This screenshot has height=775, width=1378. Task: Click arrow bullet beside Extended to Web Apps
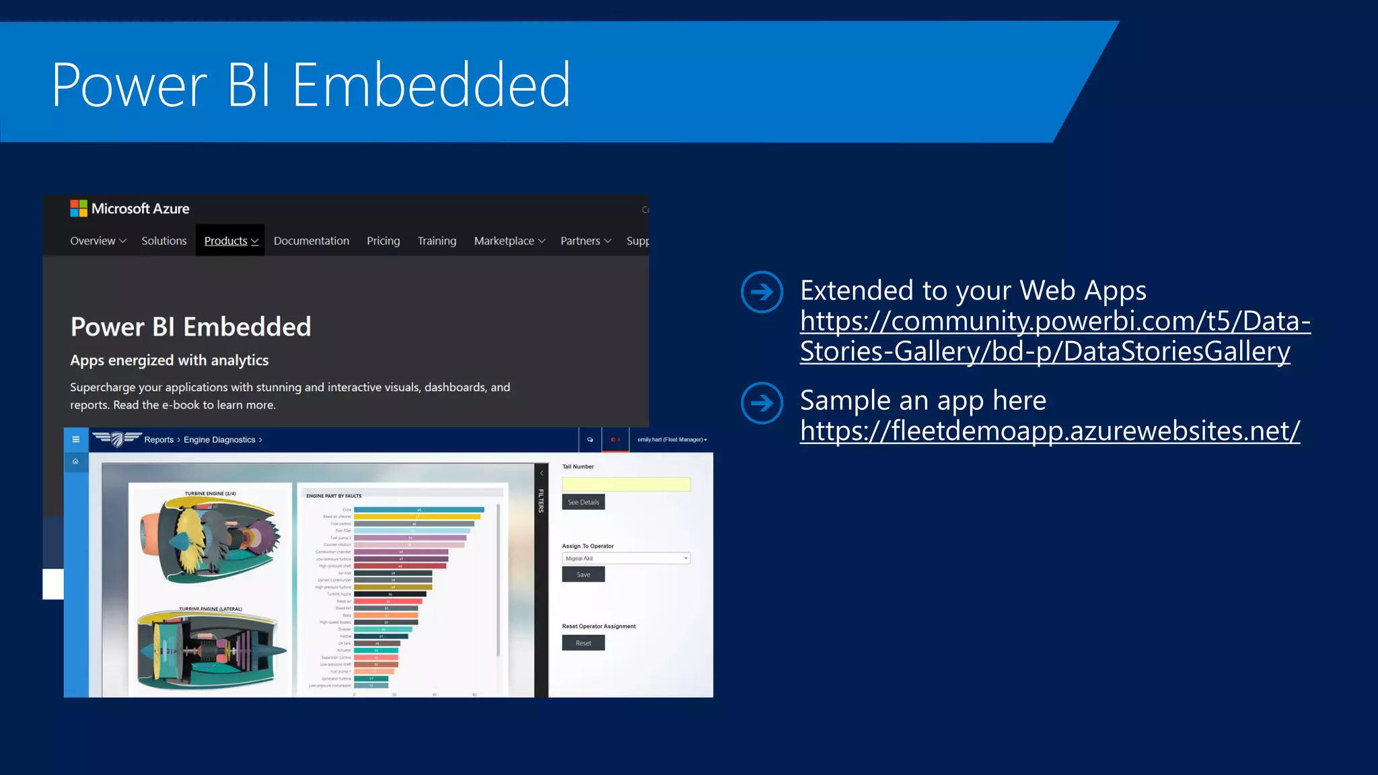point(762,292)
